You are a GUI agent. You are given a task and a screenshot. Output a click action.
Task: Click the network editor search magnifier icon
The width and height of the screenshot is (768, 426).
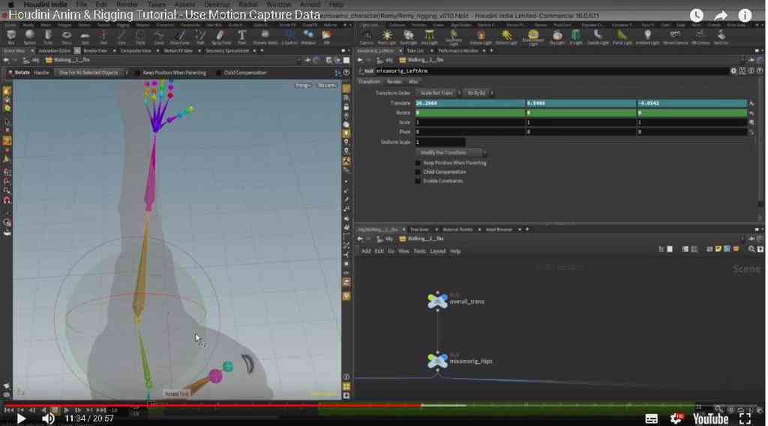[751, 249]
